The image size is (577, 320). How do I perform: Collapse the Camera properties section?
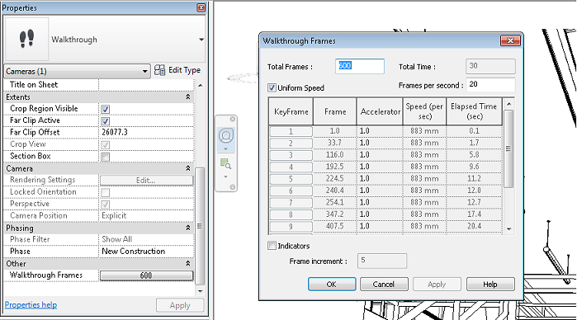pos(188,168)
